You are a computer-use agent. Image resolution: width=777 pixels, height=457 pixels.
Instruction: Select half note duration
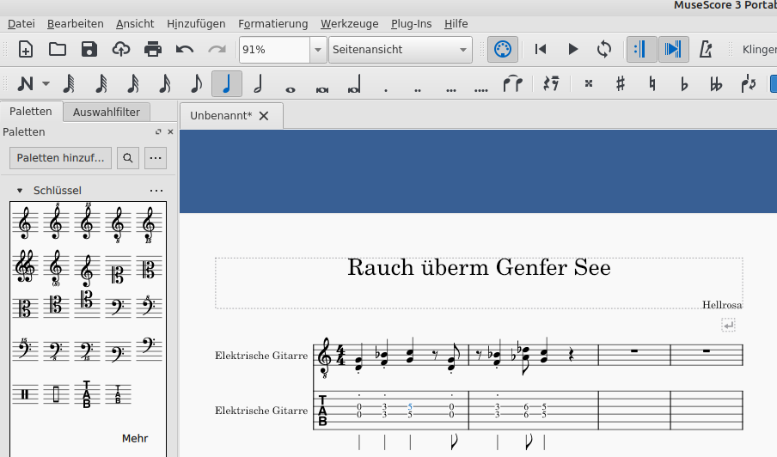tap(258, 83)
